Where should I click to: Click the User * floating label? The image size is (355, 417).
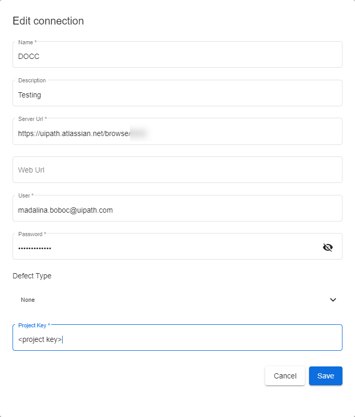point(26,195)
